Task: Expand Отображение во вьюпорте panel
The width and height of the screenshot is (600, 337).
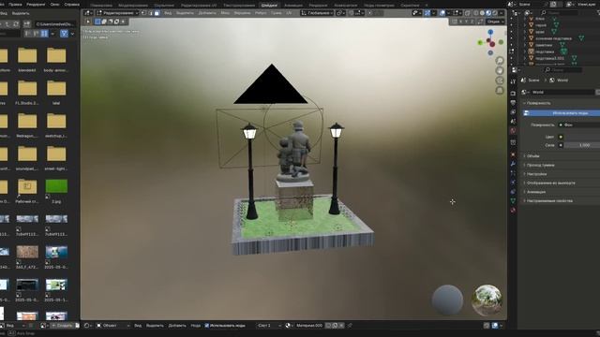Action: [x=550, y=183]
